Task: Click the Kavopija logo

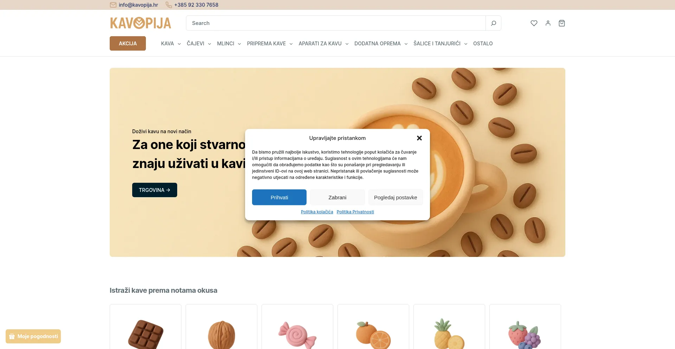Action: (x=141, y=23)
